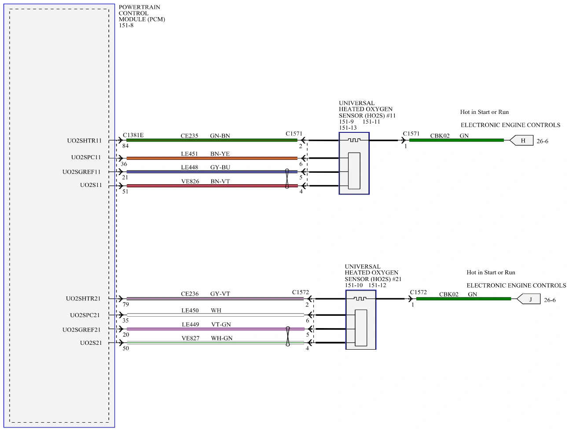Click the J off-page connector symbol
Viewport: 569px width, 431px height.
(529, 300)
